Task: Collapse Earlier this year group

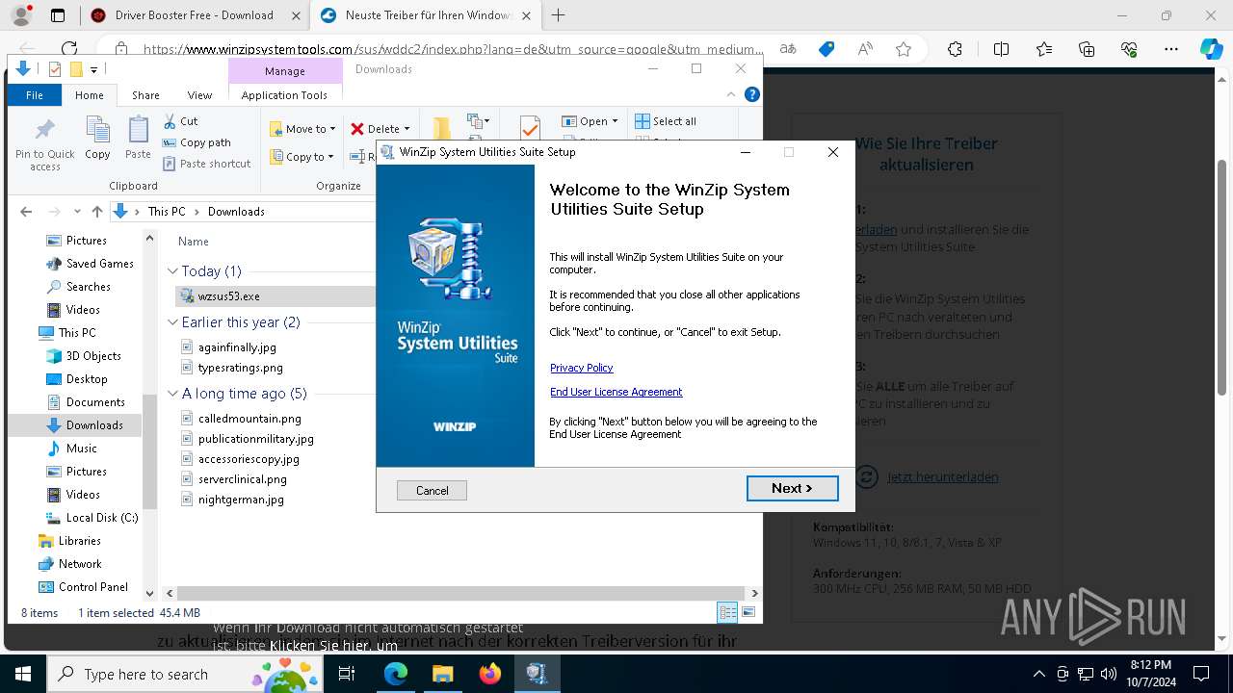Action: pos(173,322)
